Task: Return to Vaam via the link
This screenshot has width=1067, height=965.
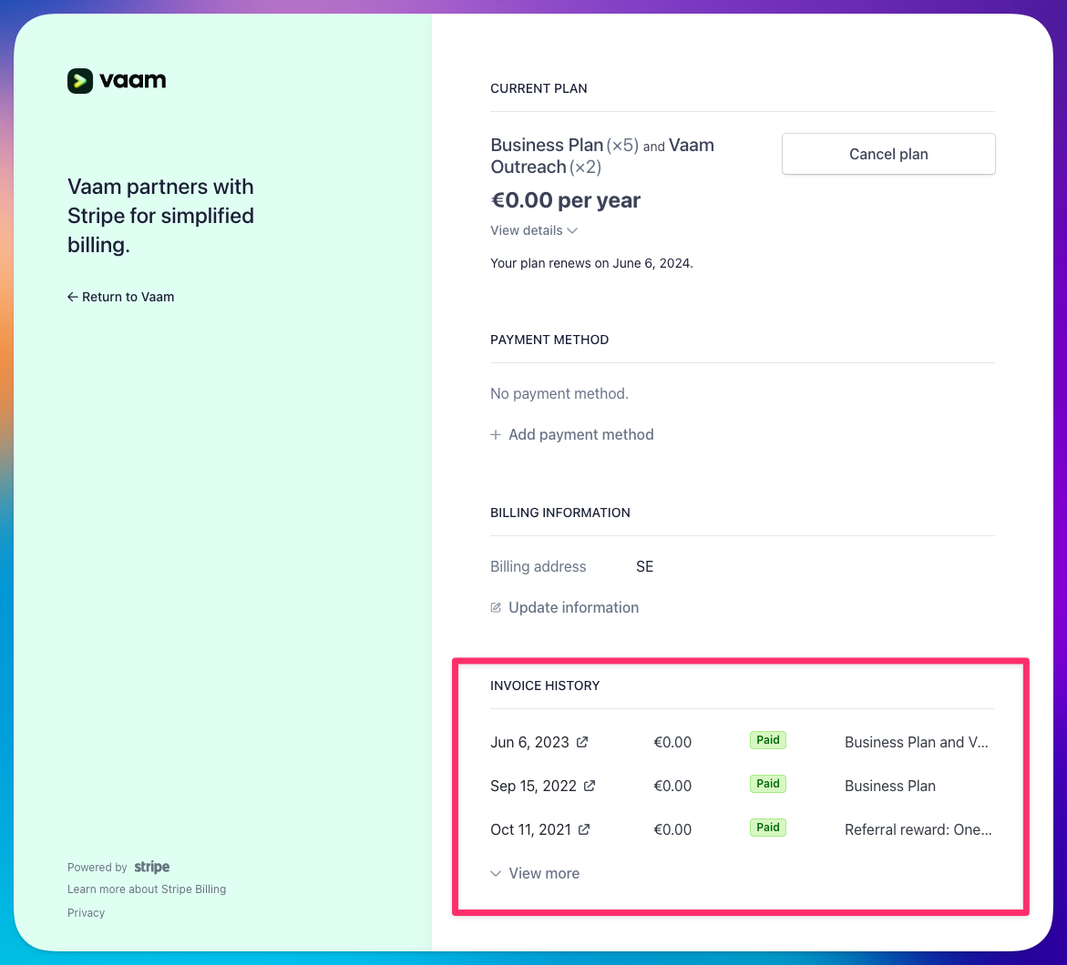Action: pos(120,297)
